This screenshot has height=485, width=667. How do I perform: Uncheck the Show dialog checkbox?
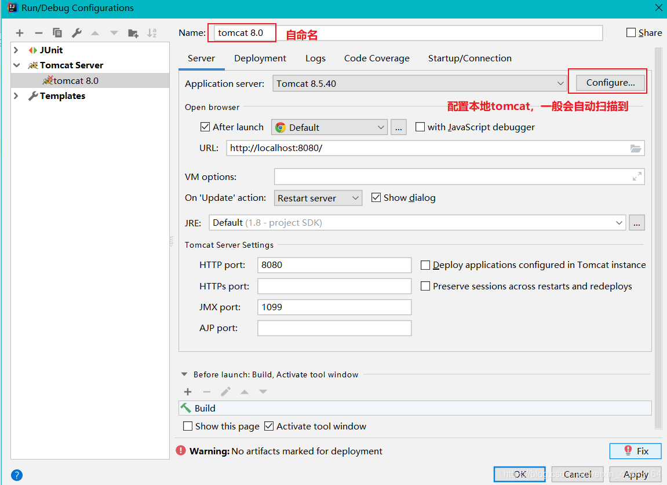376,197
